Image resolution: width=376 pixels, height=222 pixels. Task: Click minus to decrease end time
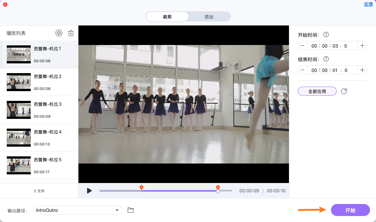click(302, 70)
